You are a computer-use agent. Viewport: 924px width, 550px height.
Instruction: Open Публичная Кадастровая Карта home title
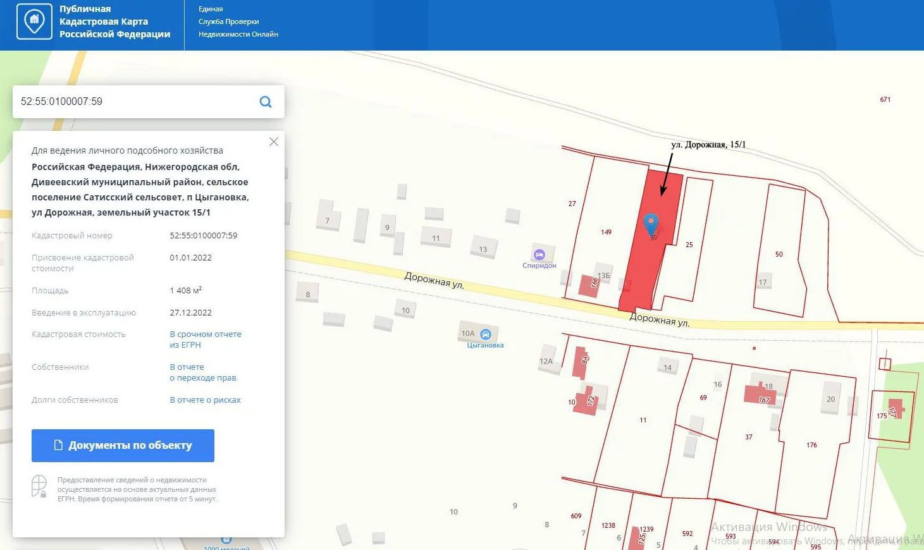pos(114,21)
